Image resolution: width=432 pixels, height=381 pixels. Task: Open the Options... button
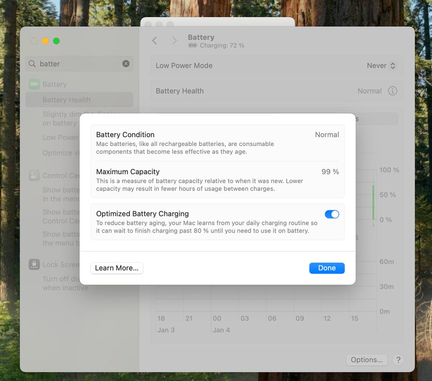click(x=366, y=360)
